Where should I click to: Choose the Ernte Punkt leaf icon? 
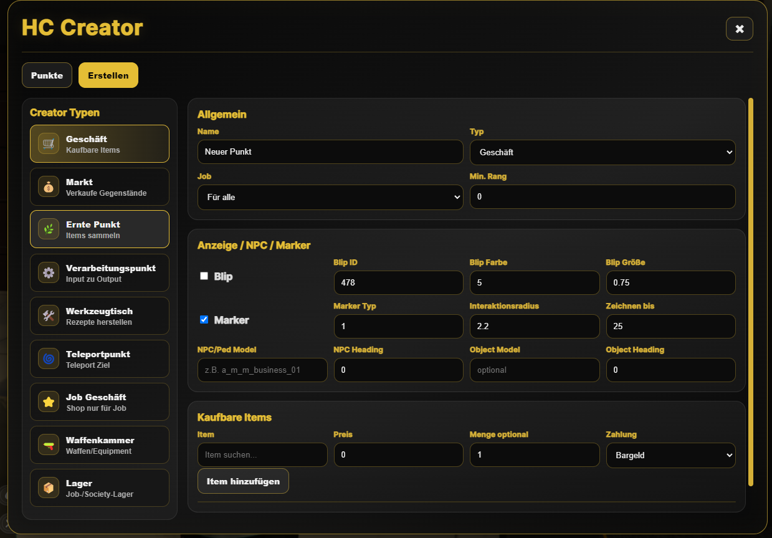point(49,229)
